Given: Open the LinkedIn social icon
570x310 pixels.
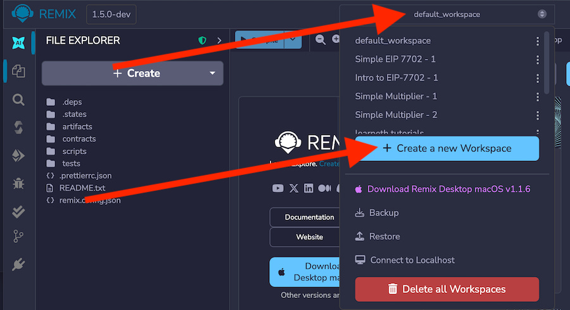Looking at the screenshot, I should click(308, 188).
